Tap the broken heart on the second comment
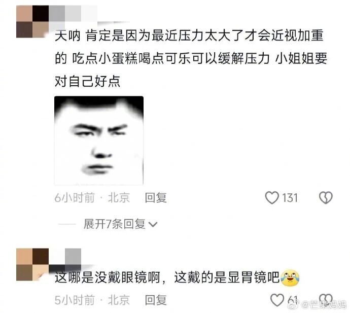 pos(326,300)
